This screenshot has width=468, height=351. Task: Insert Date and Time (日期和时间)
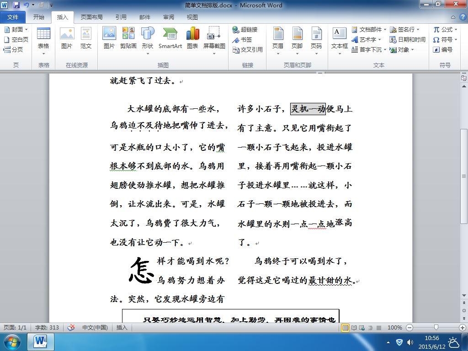(x=407, y=39)
